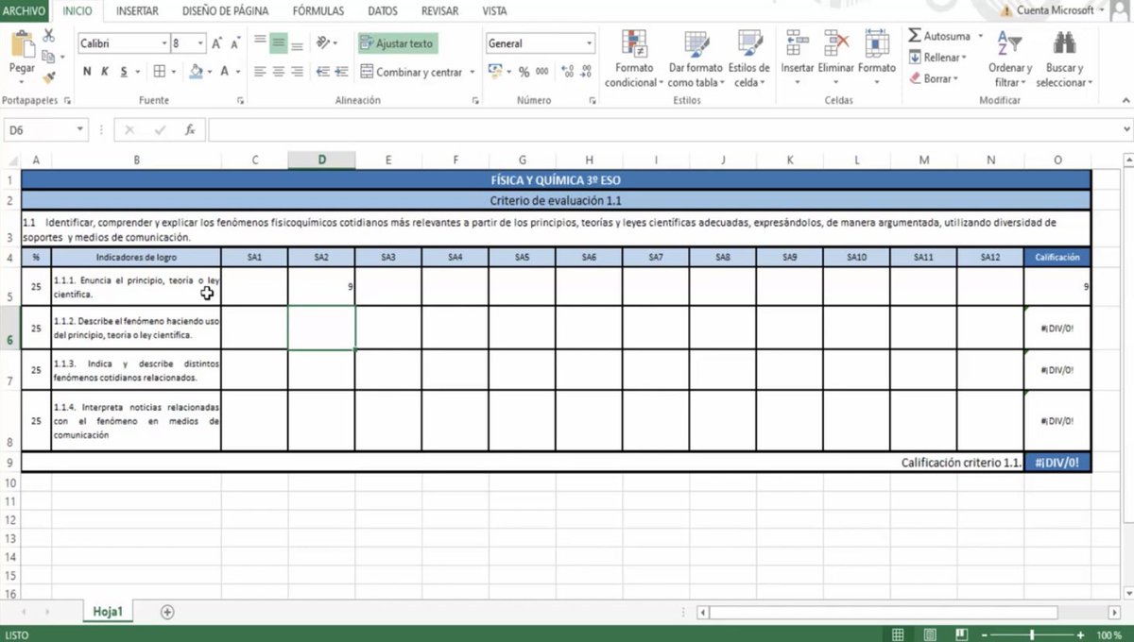The height and width of the screenshot is (642, 1134).
Task: Increase decimal places
Action: point(568,72)
